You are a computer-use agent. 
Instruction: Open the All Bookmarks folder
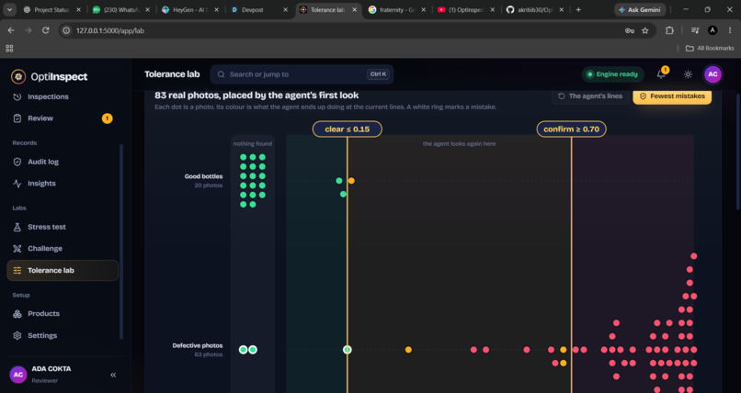pyautogui.click(x=710, y=48)
